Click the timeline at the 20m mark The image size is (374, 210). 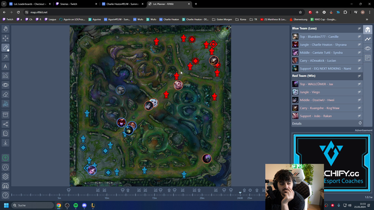click(x=202, y=195)
